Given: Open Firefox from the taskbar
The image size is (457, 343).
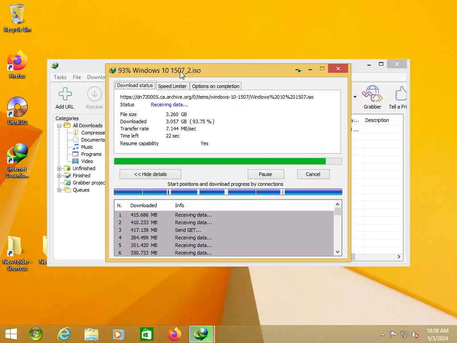Looking at the screenshot, I should 174,334.
